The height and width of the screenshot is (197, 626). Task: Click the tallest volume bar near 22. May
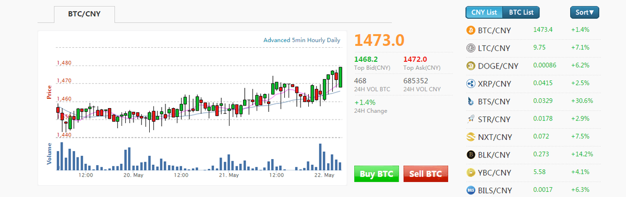[x=320, y=157]
